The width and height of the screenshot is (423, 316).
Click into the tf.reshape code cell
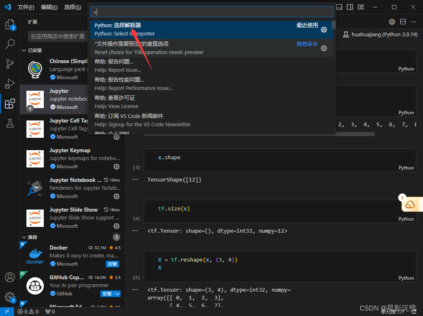pos(280,266)
